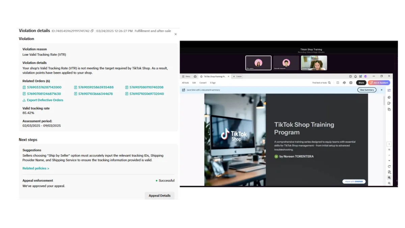Viewport: 405px width, 228px height.
Task: Click the page display options icon
Action: 389,172
